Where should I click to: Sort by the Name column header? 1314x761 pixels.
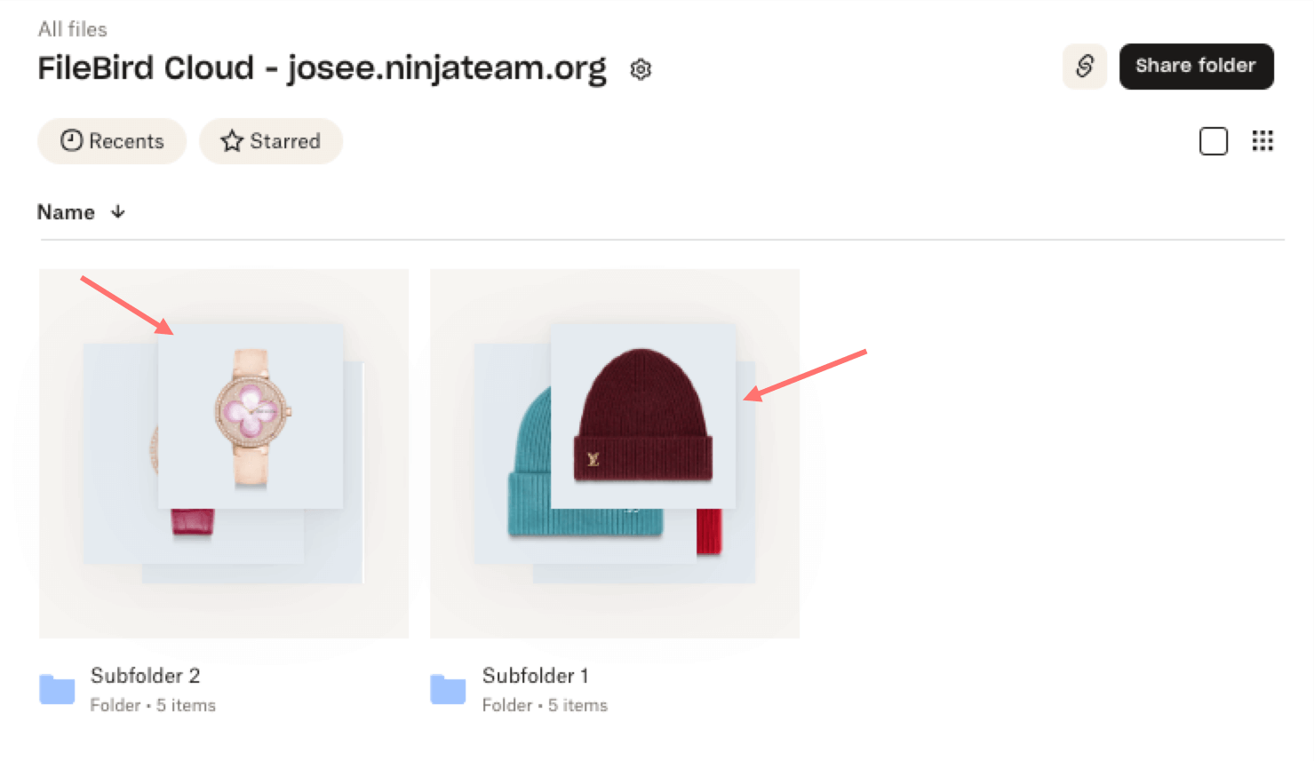[x=66, y=212]
